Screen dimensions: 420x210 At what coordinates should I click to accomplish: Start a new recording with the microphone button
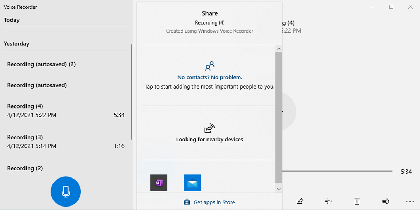coord(66,191)
